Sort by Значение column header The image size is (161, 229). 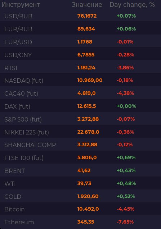pyautogui.click(x=87, y=5)
